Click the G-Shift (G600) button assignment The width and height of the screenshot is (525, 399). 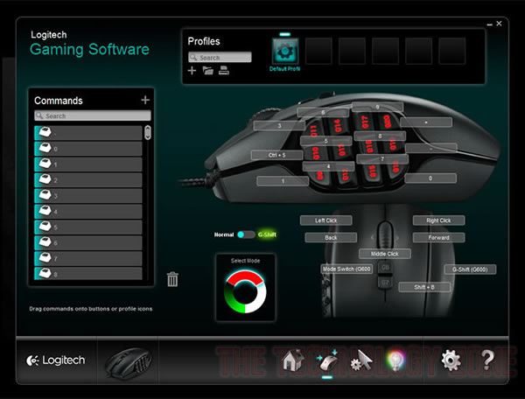(470, 269)
